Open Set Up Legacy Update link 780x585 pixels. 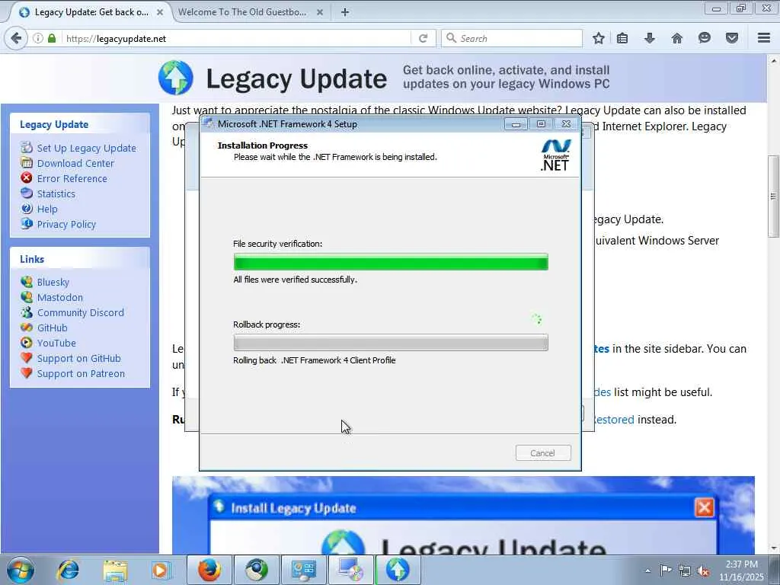tap(87, 148)
